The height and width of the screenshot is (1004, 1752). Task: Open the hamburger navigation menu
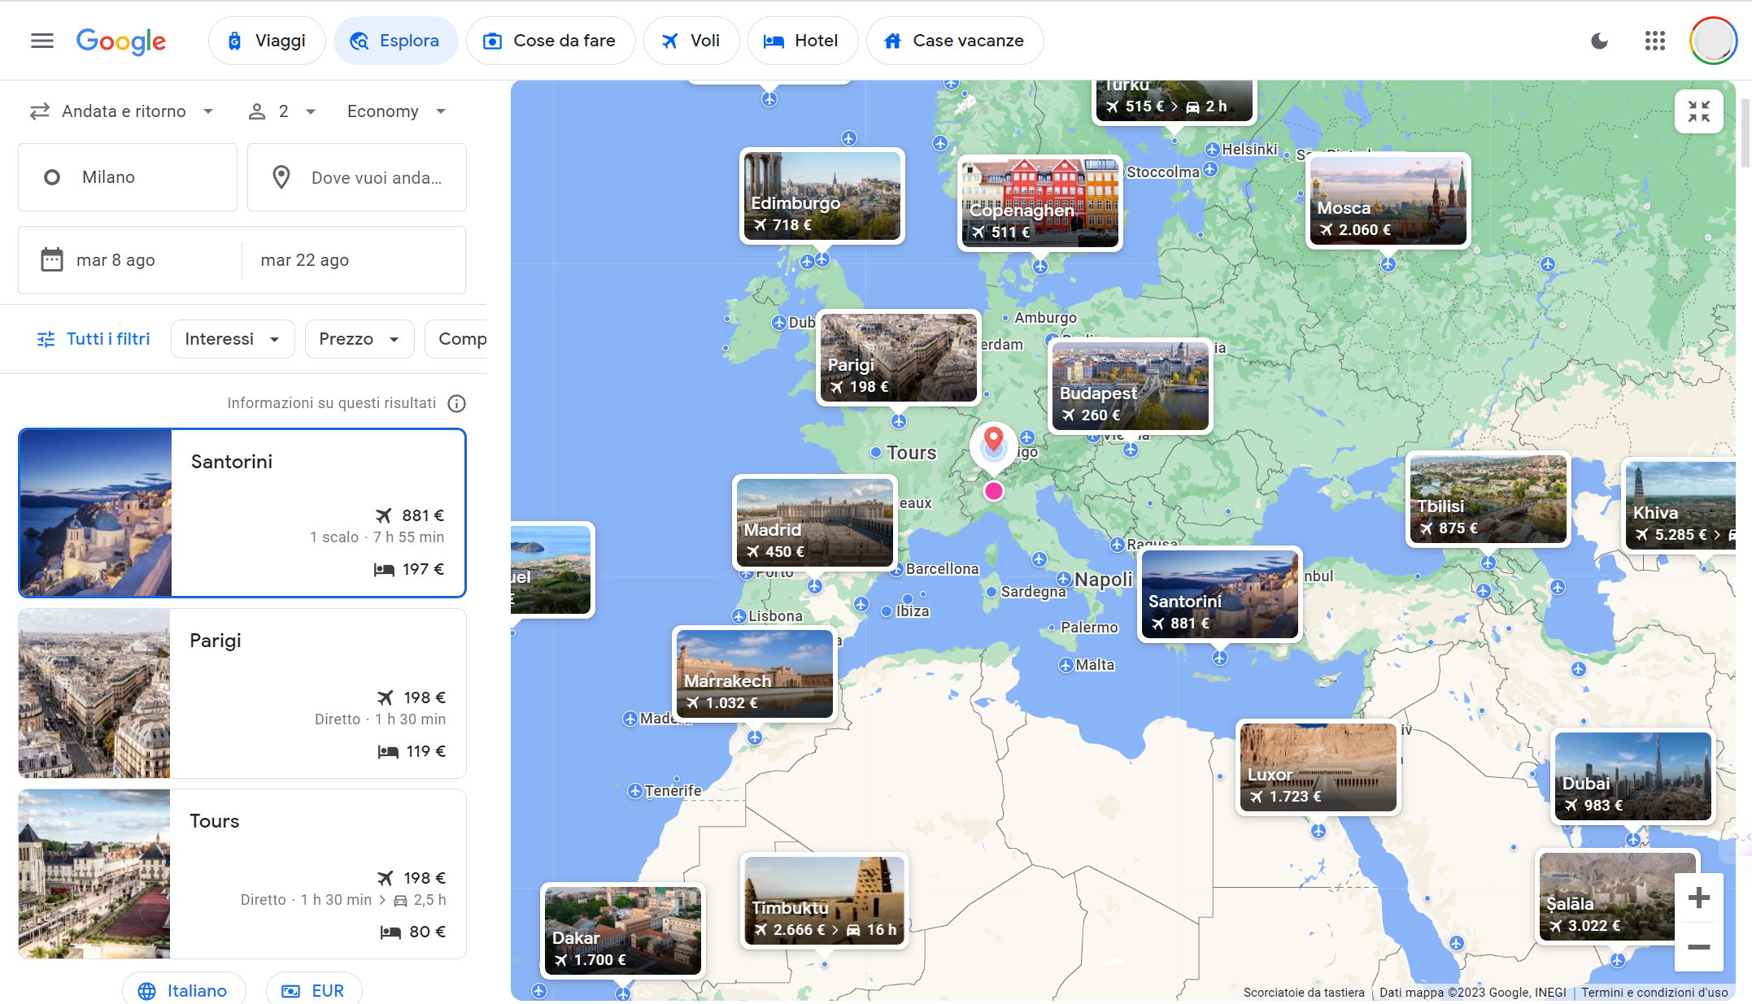click(x=41, y=41)
